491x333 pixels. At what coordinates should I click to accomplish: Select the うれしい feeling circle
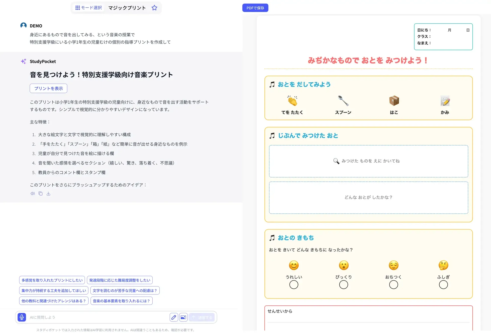click(x=294, y=285)
